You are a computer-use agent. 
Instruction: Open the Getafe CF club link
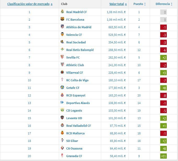point(73,88)
